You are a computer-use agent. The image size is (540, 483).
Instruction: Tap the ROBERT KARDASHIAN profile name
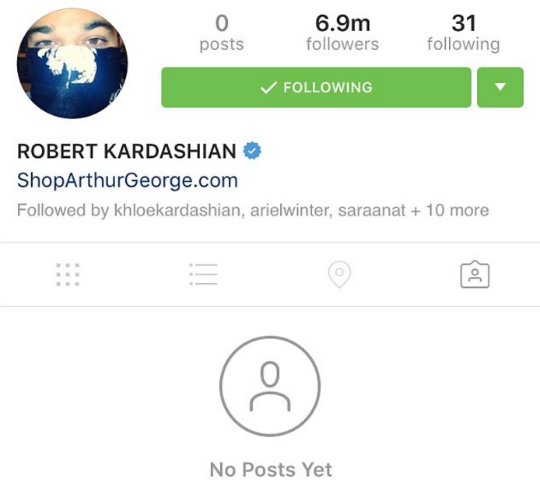pyautogui.click(x=126, y=151)
